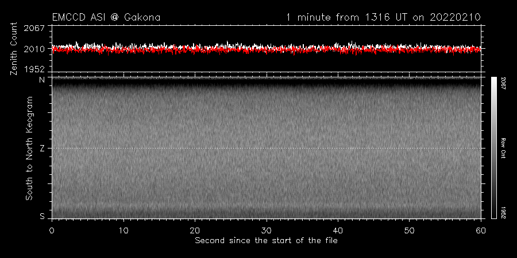Click the 30 tick label on the seconds axis

click(267, 230)
